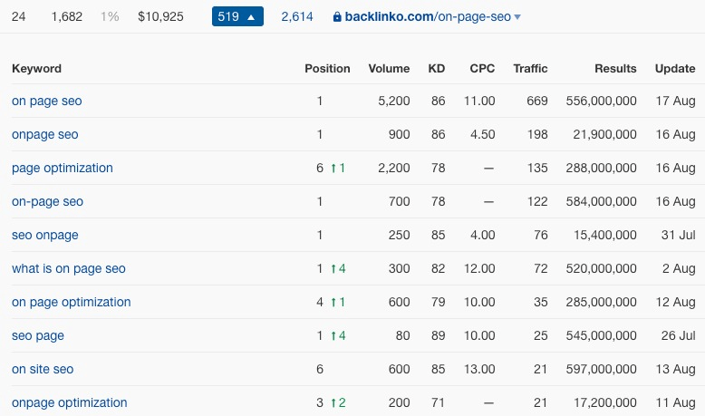
Task: Sort by the Update column header
Action: tap(675, 68)
